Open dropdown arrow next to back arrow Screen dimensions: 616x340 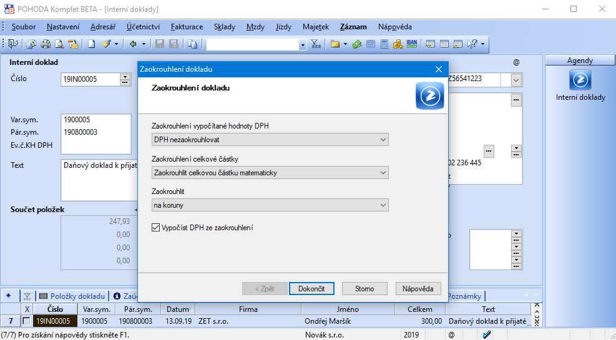pyautogui.click(x=144, y=44)
